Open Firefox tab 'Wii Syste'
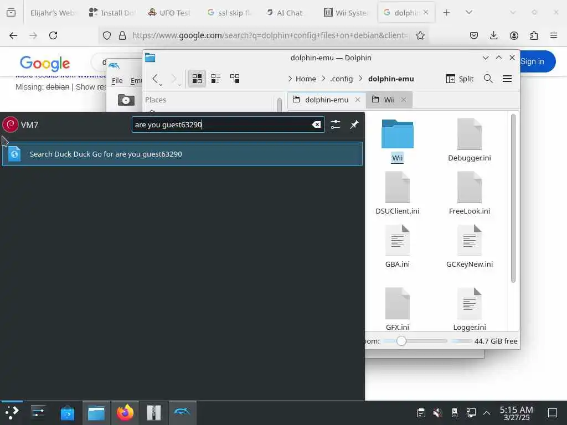This screenshot has width=567, height=425. pos(346,13)
